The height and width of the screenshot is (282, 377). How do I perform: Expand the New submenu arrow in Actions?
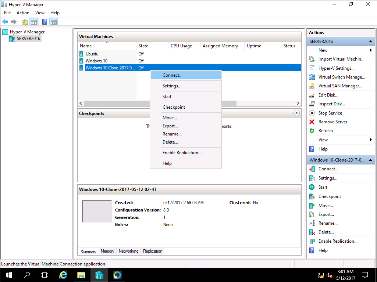click(x=371, y=50)
